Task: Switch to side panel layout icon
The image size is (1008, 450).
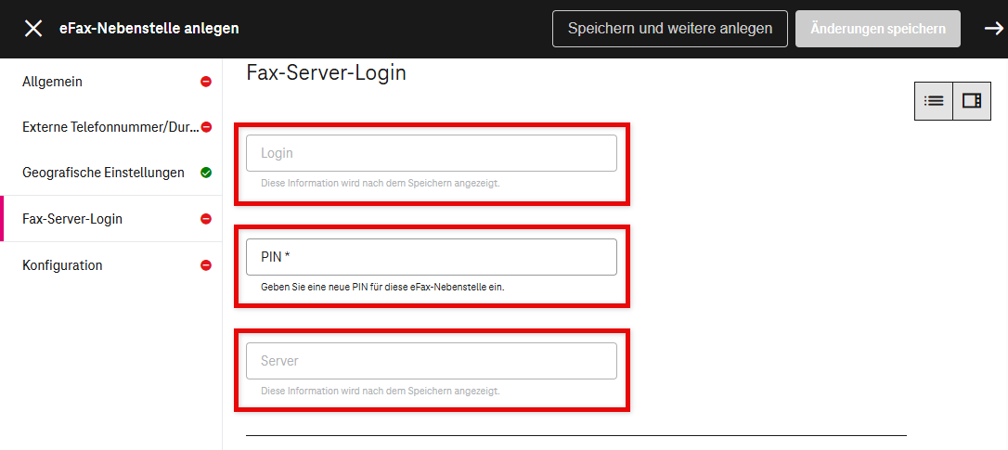Action: pyautogui.click(x=971, y=101)
